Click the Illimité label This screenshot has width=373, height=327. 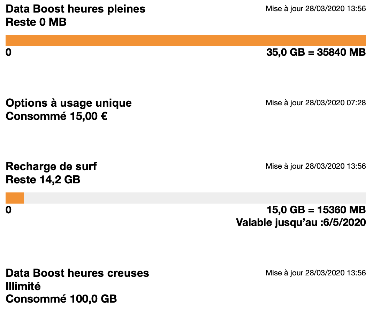click(23, 286)
